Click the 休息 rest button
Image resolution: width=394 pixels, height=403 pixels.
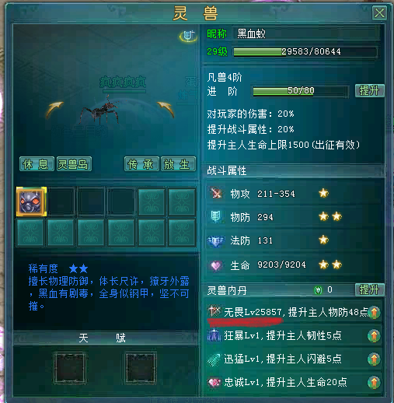[37, 164]
